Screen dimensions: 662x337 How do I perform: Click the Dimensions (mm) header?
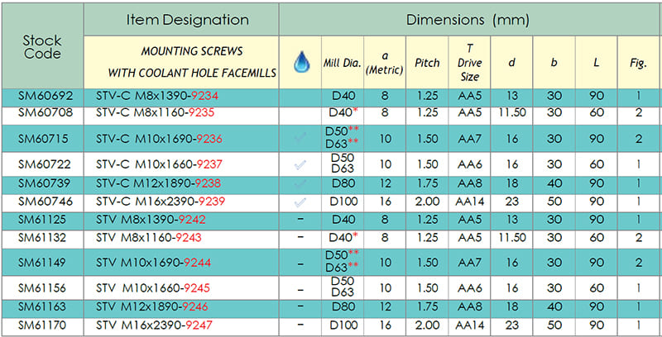coord(468,18)
